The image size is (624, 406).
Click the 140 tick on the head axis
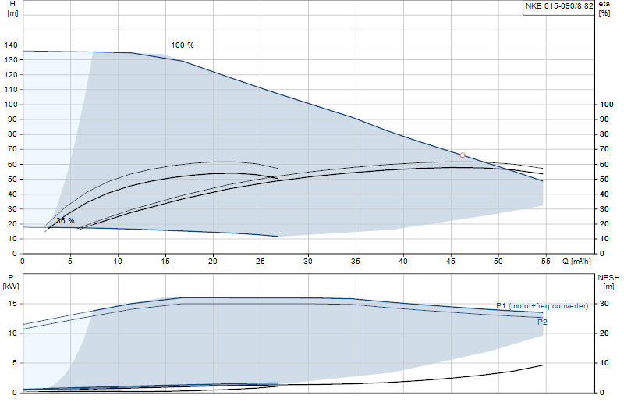(11, 45)
